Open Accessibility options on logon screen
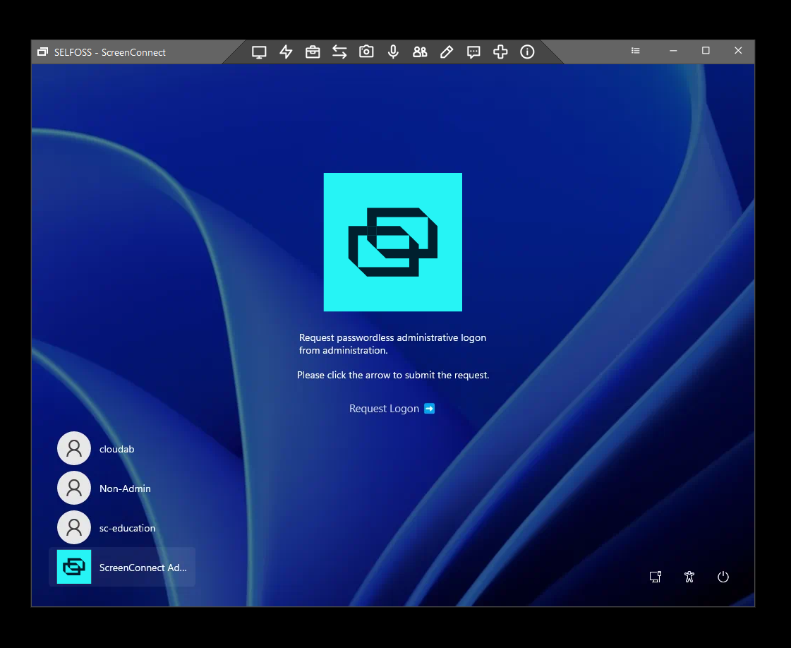Image resolution: width=791 pixels, height=648 pixels. [689, 577]
